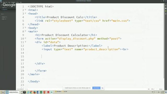
Task: Launch the Chrome taskbar icon
Action: pyautogui.click(x=31, y=92)
